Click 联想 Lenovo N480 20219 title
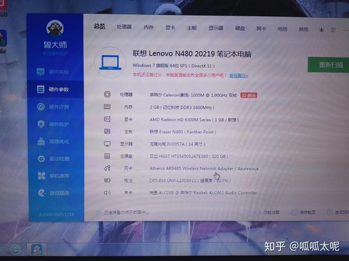This screenshot has width=349, height=261. 192,54
